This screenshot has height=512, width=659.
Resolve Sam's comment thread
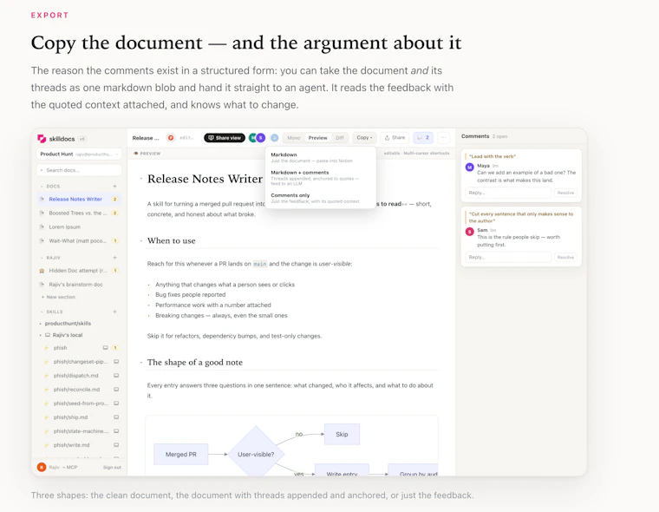coord(565,257)
